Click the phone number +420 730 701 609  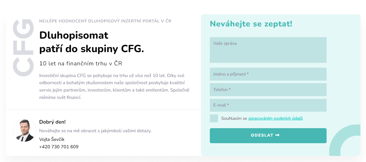coord(59,147)
